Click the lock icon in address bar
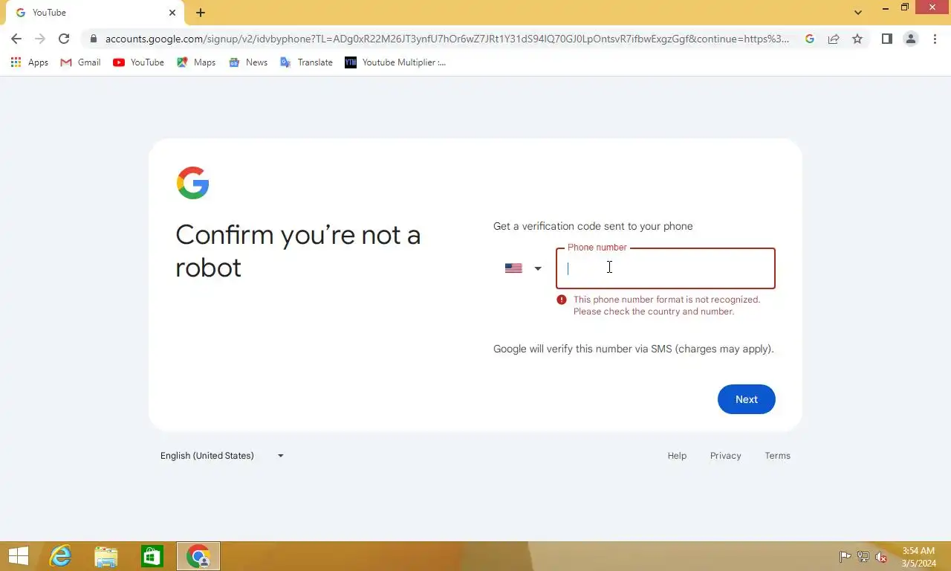This screenshot has width=951, height=571. (x=93, y=39)
